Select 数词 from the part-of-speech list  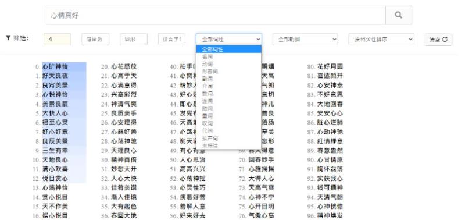click(x=228, y=94)
